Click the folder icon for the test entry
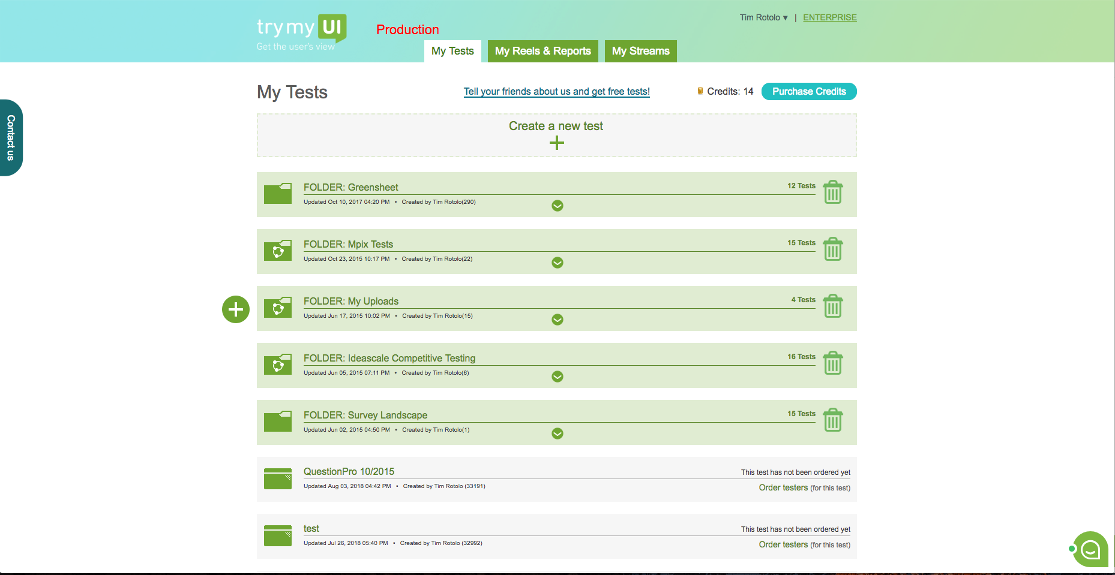Viewport: 1115px width, 575px height. click(x=277, y=535)
